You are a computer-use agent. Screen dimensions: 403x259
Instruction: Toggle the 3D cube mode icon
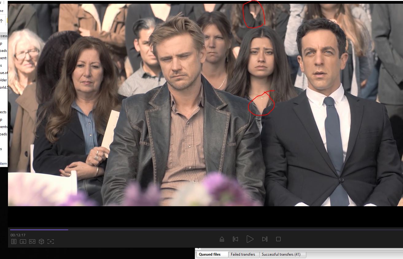pos(41,242)
